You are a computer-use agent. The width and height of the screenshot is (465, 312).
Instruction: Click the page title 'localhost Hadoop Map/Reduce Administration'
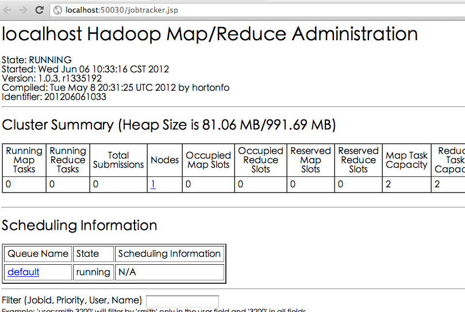coord(210,34)
